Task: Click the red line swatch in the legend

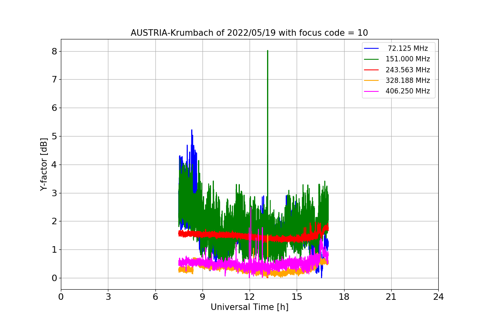Action: tap(372, 70)
